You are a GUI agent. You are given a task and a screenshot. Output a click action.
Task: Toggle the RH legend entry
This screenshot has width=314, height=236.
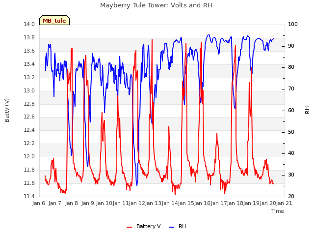177,226
